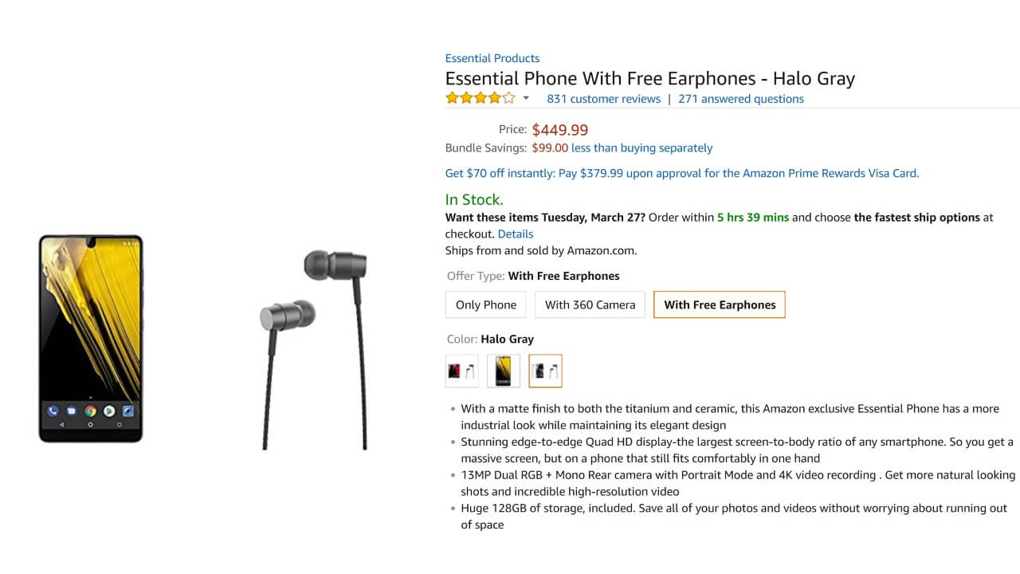Select the Only Phone offer type
Screen dimensions: 1020x574
click(x=486, y=305)
